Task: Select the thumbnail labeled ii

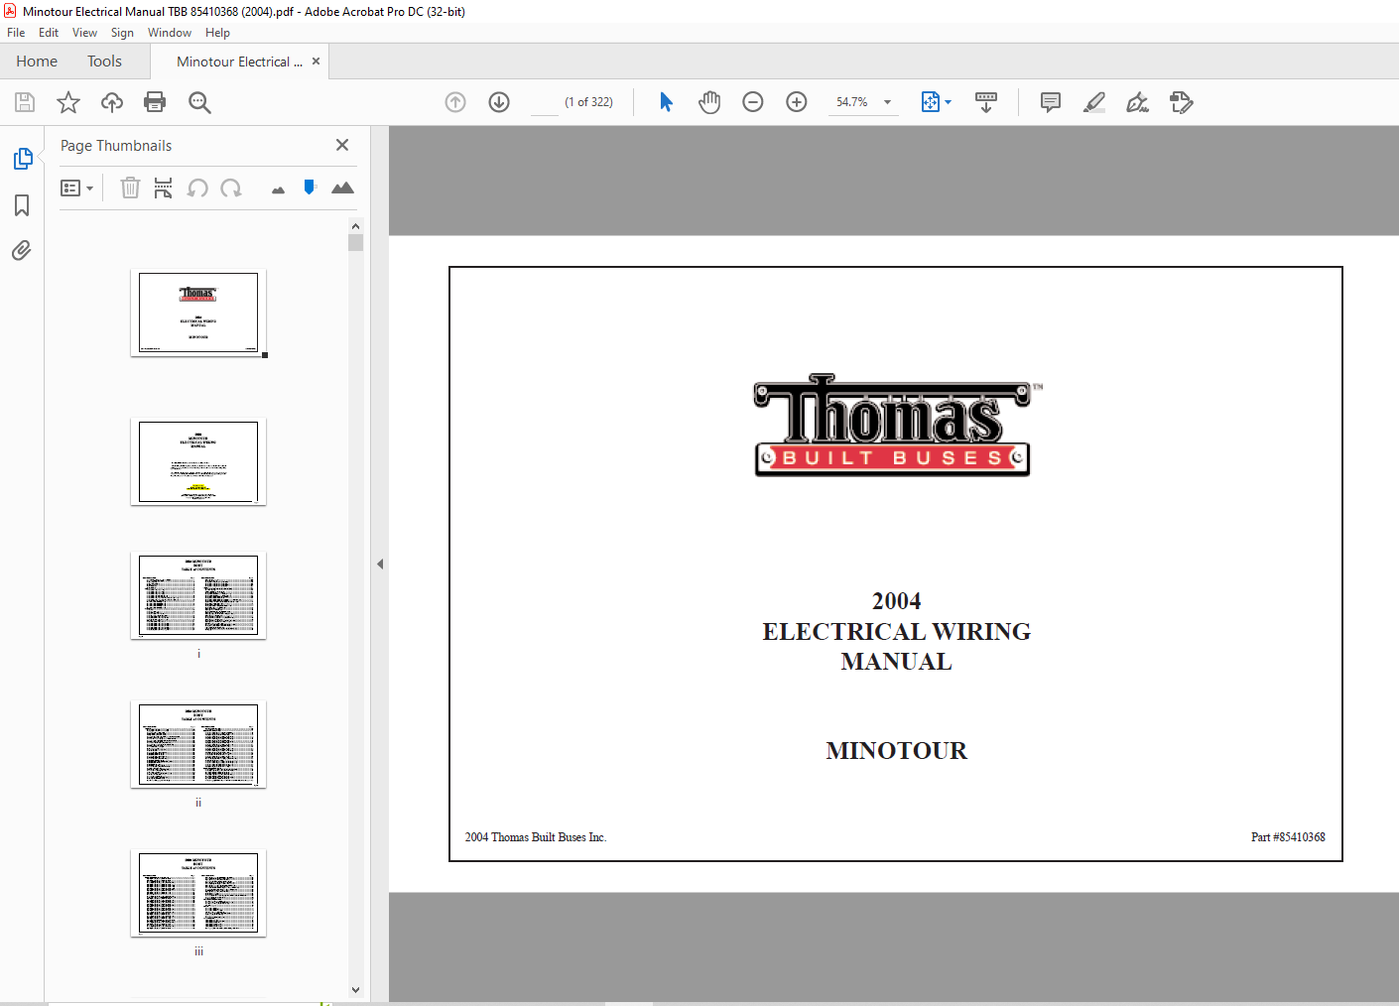Action: click(x=198, y=744)
